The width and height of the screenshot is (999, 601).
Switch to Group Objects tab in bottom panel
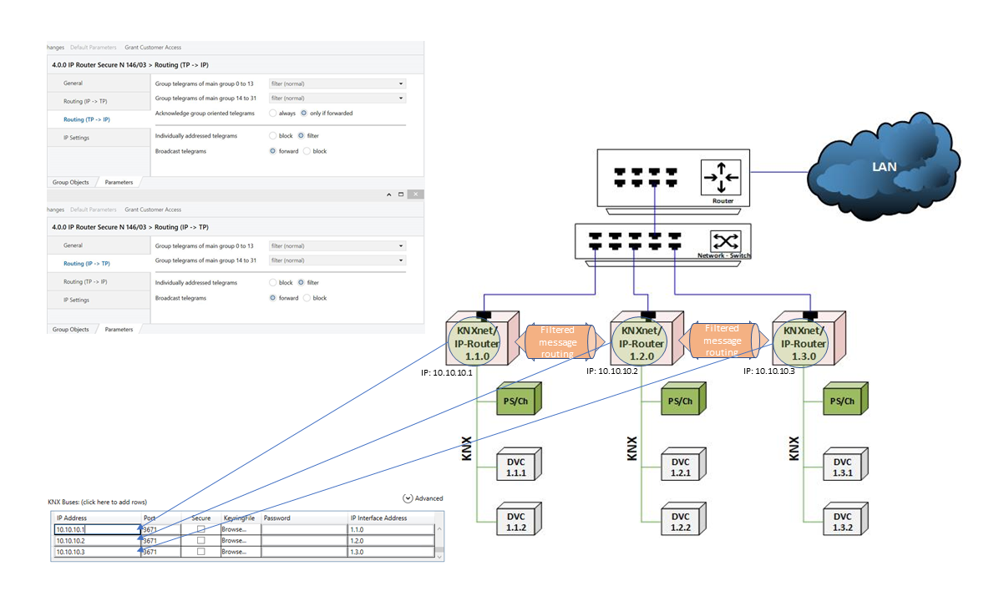tap(72, 330)
